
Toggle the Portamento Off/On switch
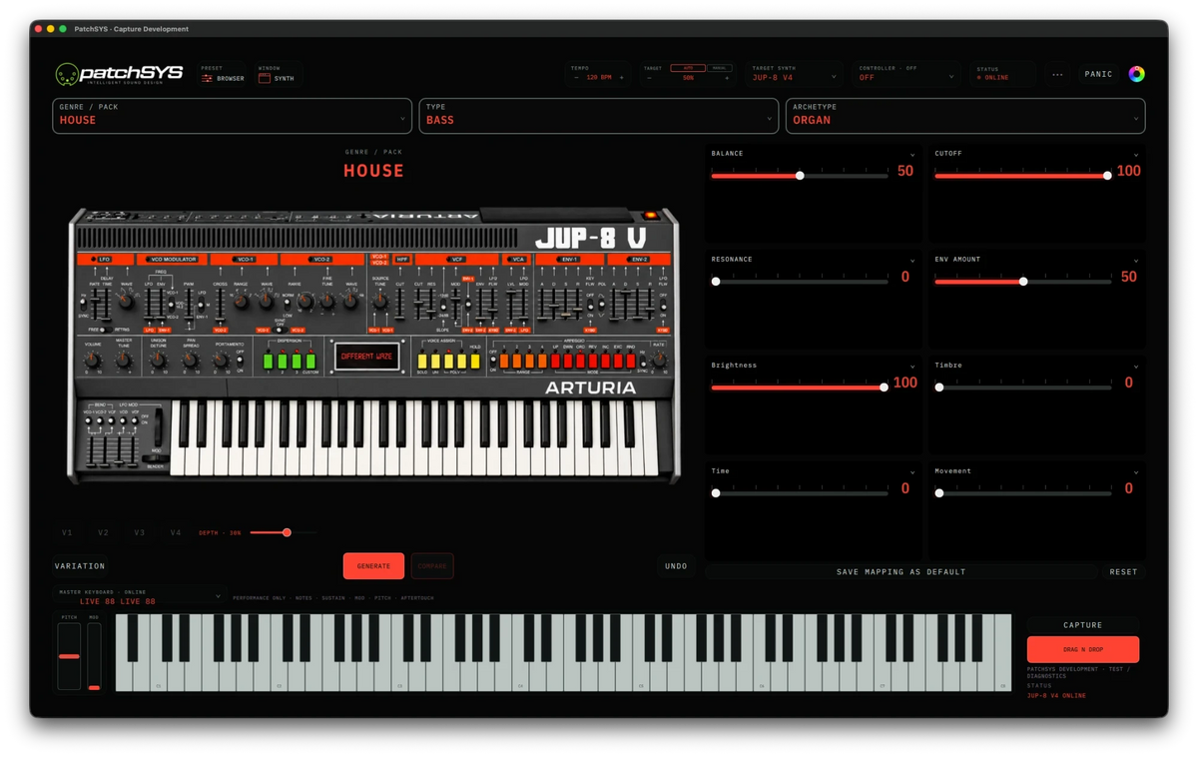(x=240, y=361)
